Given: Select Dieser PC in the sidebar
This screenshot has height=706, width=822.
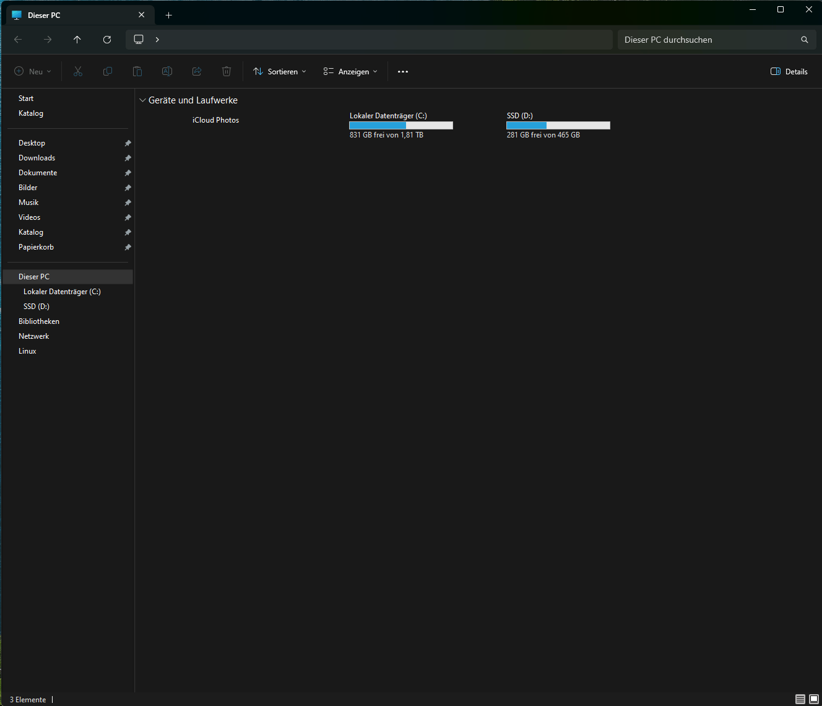Looking at the screenshot, I should (67, 277).
